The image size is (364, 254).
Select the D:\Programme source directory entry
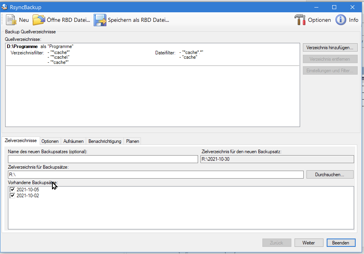(x=152, y=54)
